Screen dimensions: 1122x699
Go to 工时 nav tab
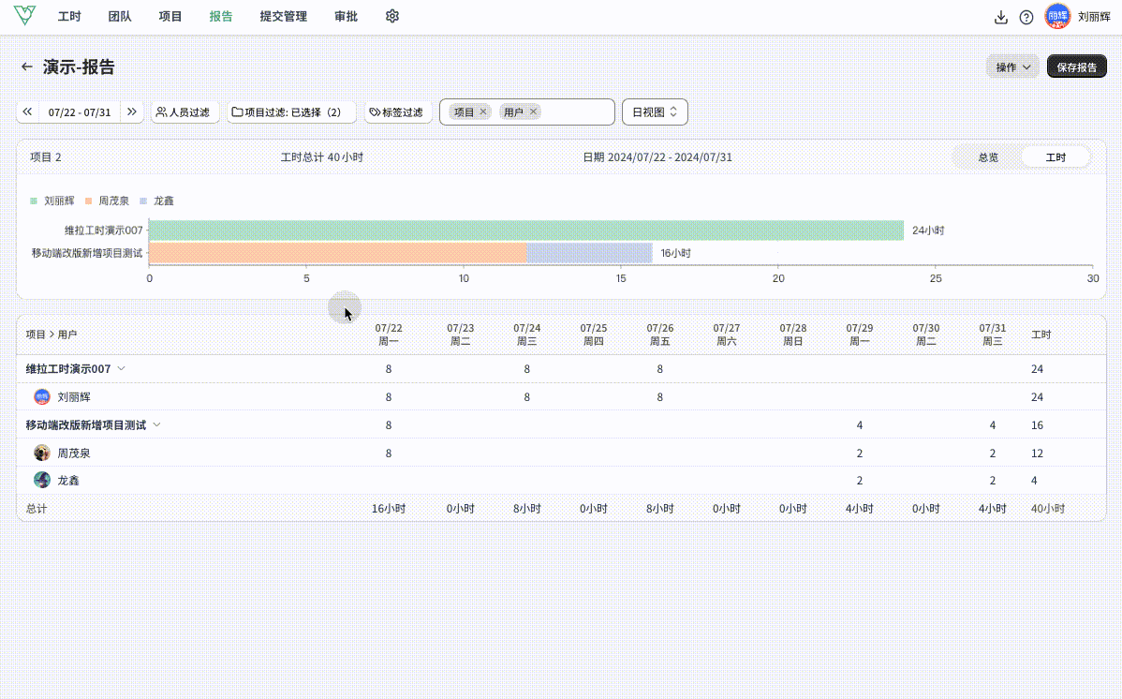(x=69, y=17)
